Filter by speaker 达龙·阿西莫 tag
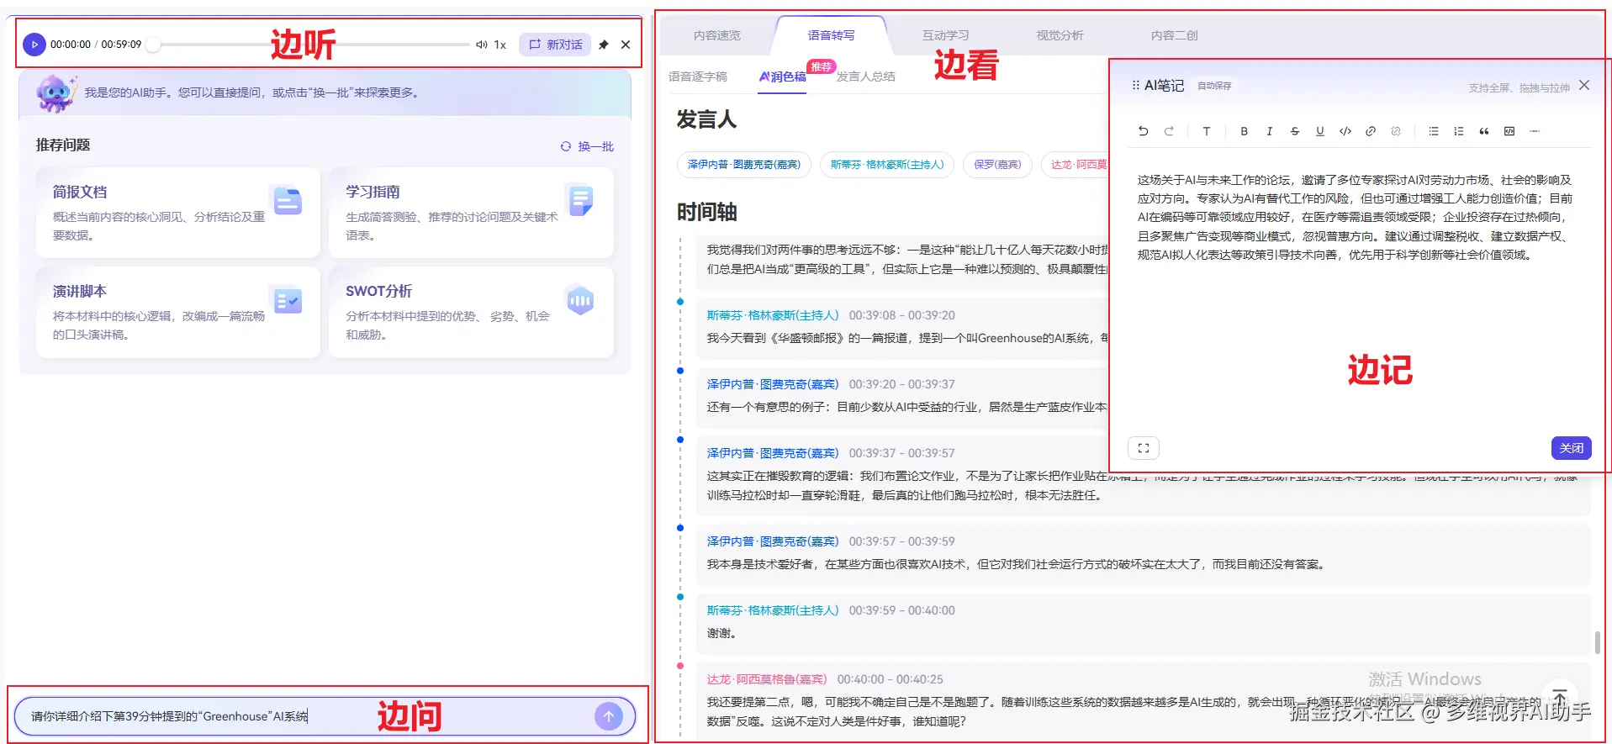1612x744 pixels. click(x=1076, y=164)
